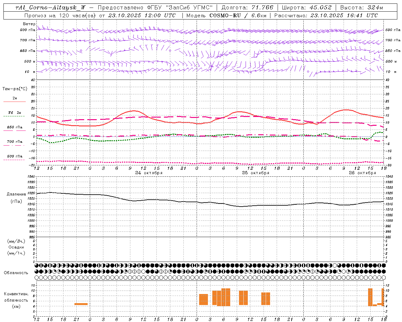Screen dimensions: 402x322
Task: Click the provider text ФГБУ "ЗапСиб УГМС"
Action: (x=180, y=8)
